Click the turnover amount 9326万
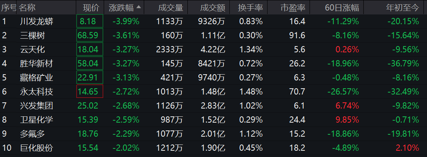 coord(212,21)
